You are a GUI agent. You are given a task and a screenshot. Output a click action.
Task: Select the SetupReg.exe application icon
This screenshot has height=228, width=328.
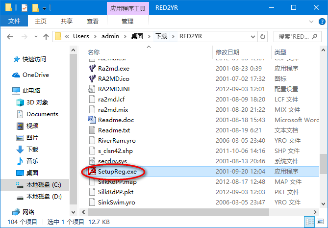(x=92, y=171)
